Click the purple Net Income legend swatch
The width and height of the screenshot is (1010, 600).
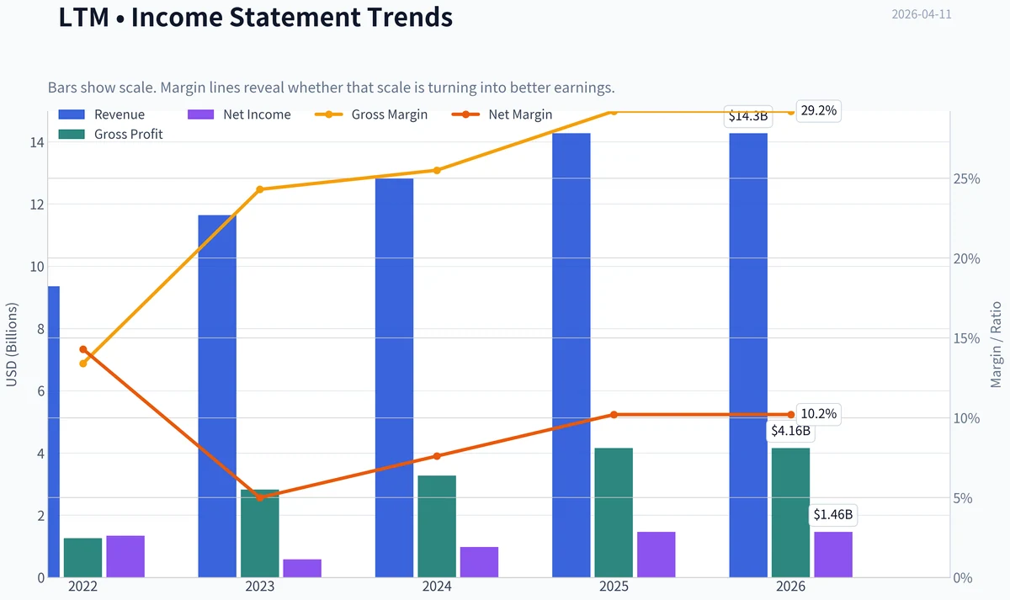click(x=201, y=114)
